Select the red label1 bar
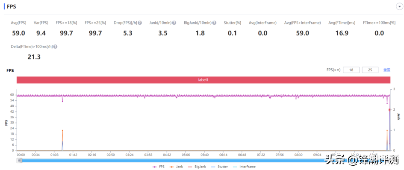The width and height of the screenshot is (404, 170). tap(203, 80)
